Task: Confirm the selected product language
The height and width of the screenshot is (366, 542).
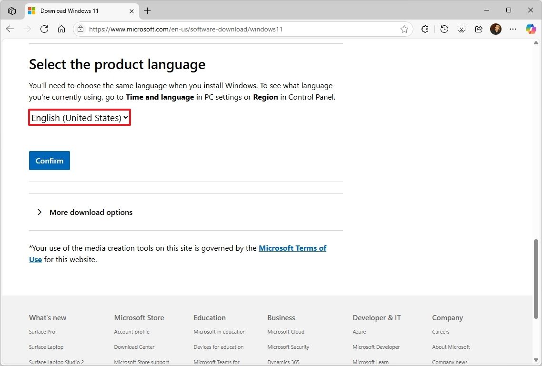Action: click(x=49, y=161)
